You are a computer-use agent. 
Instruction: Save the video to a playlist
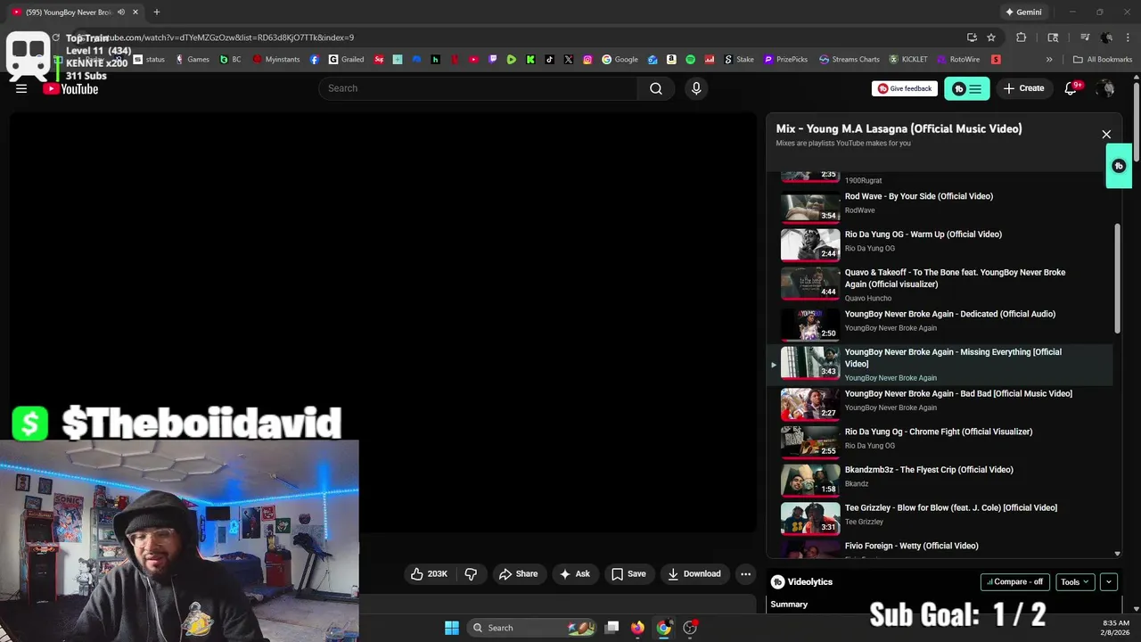(628, 573)
